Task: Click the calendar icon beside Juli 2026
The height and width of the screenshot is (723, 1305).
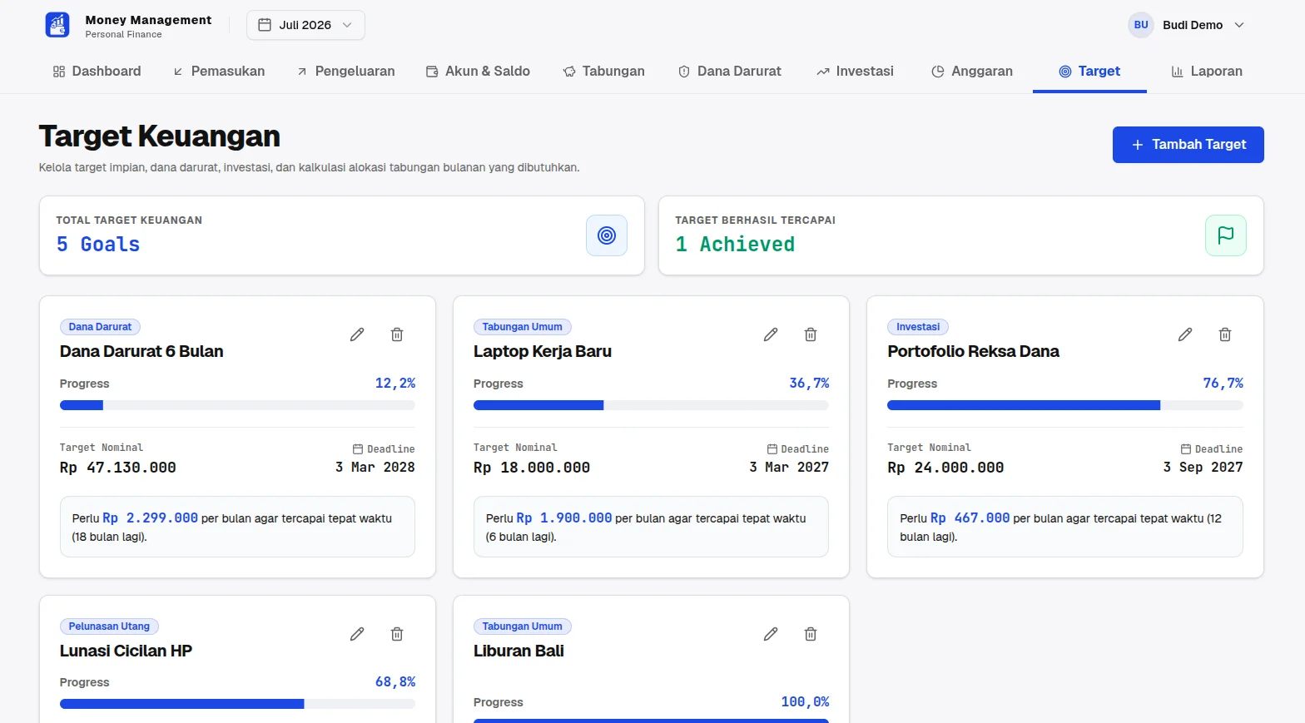Action: [x=265, y=25]
